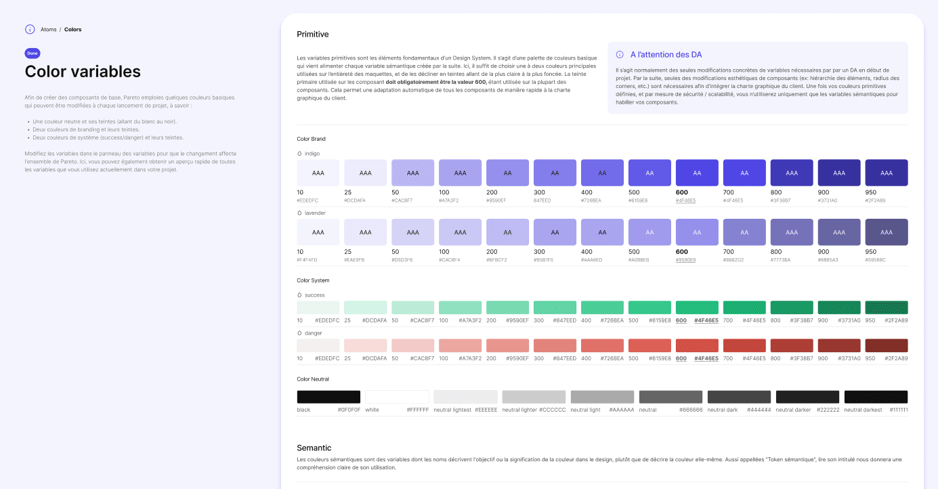Select Colors in the breadcrumb trail
Viewport: 938px width, 489px height.
point(72,29)
